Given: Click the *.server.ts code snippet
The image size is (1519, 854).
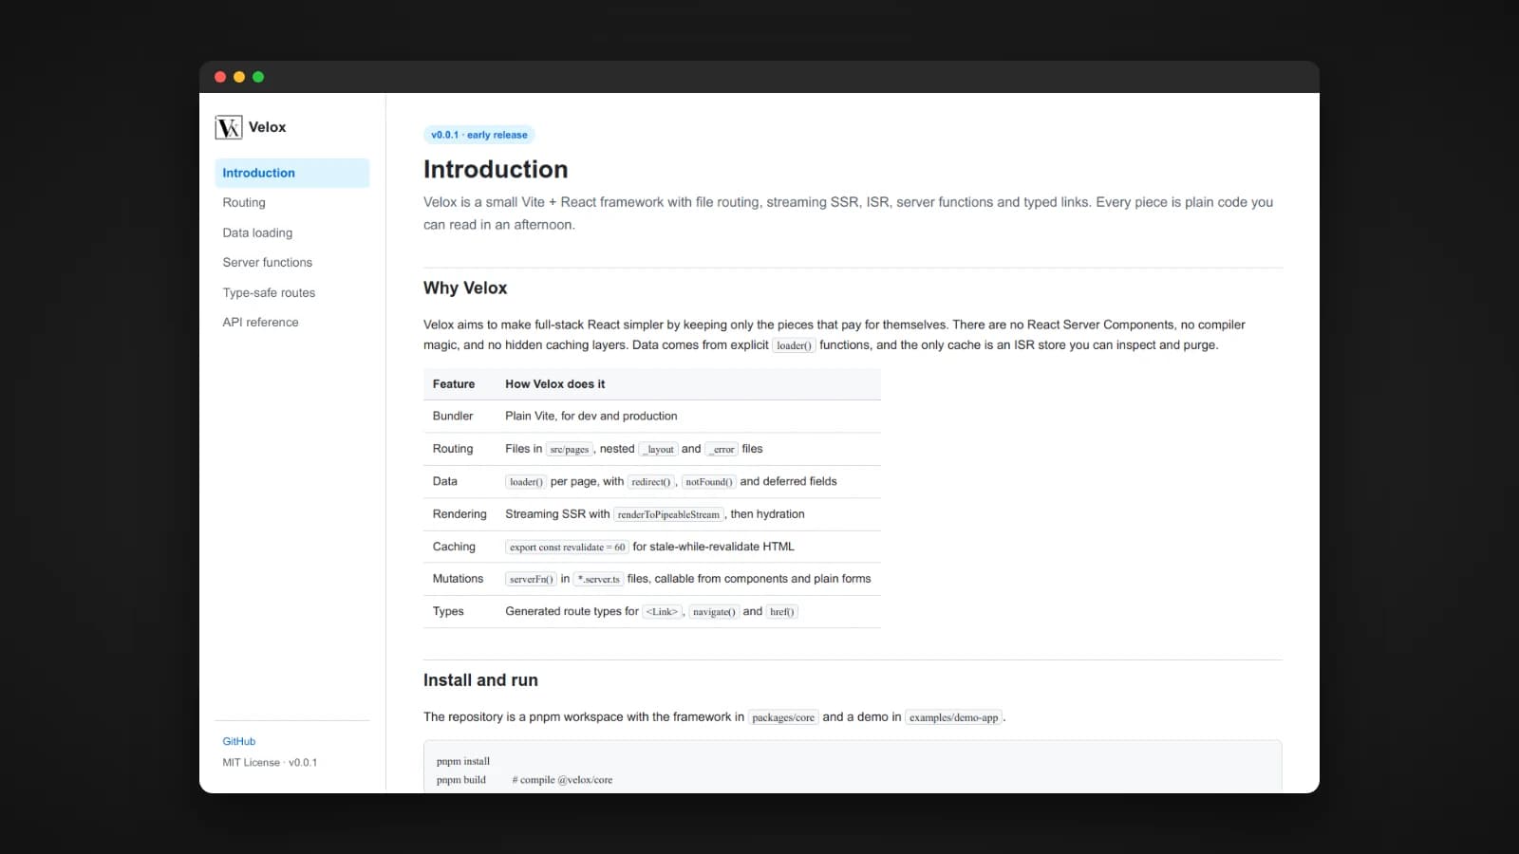Looking at the screenshot, I should (599, 580).
